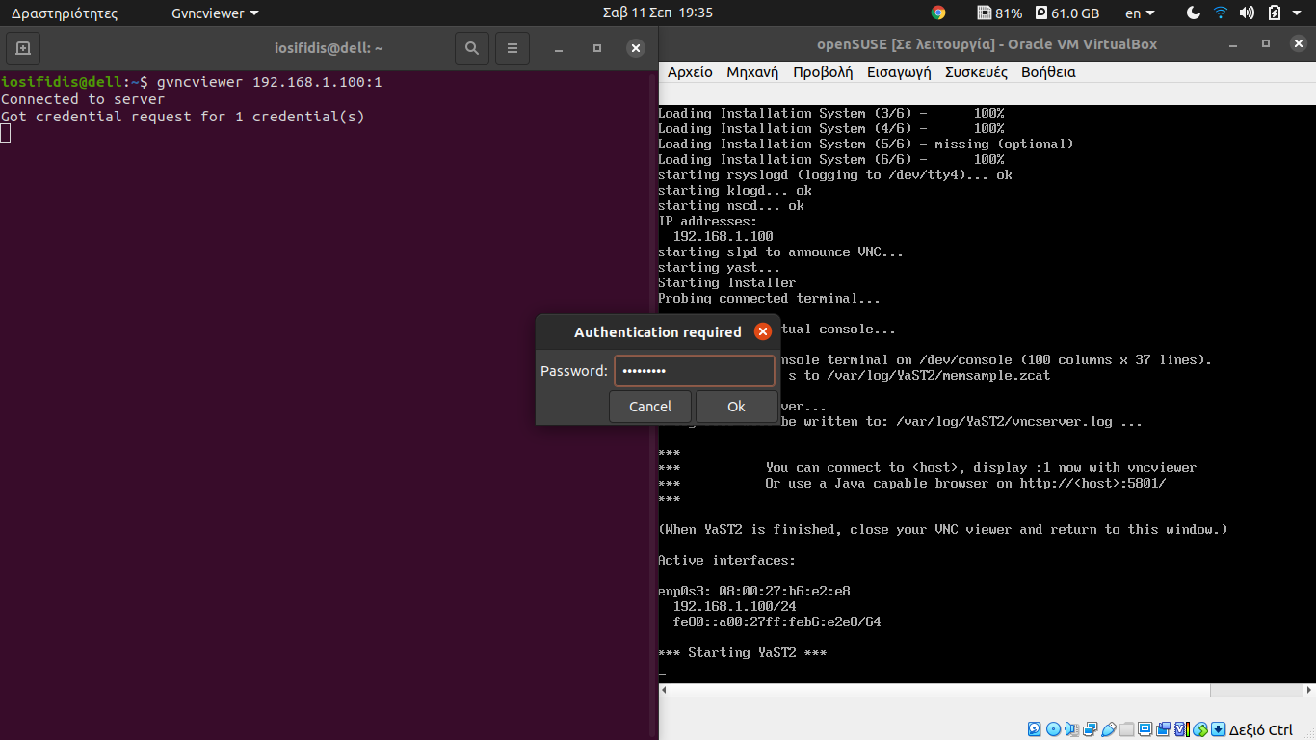Viewport: 1316px width, 740px height.
Task: Click the CPU virtualization indicator in VirtualBox status bar
Action: (x=1182, y=729)
